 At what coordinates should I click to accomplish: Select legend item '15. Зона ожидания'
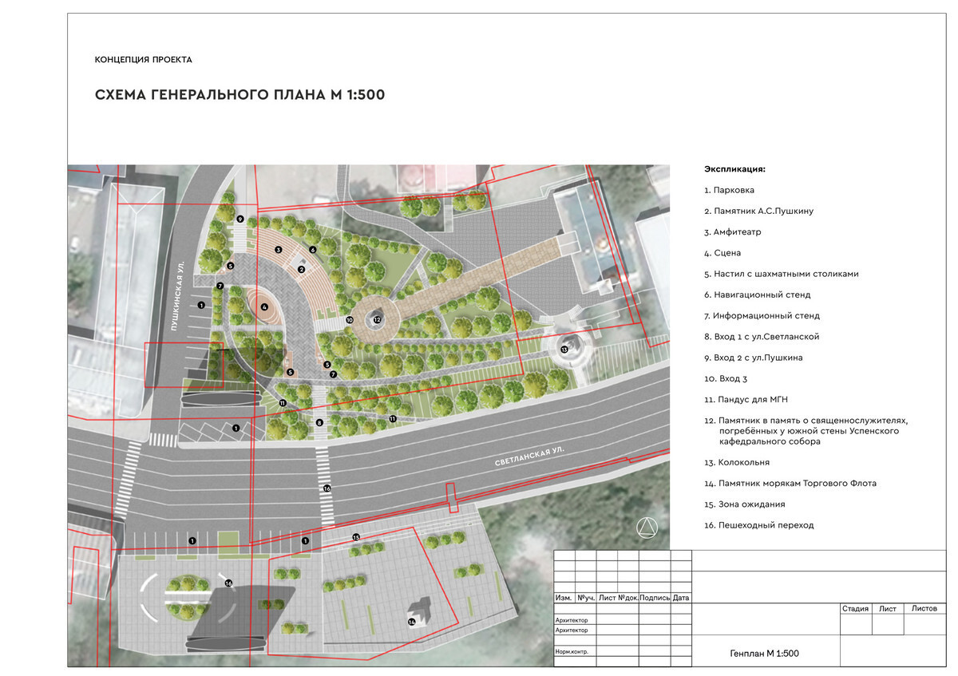click(x=745, y=504)
